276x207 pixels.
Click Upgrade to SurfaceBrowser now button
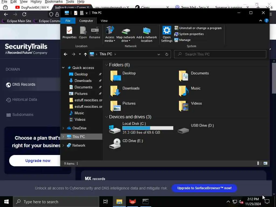click(x=204, y=188)
